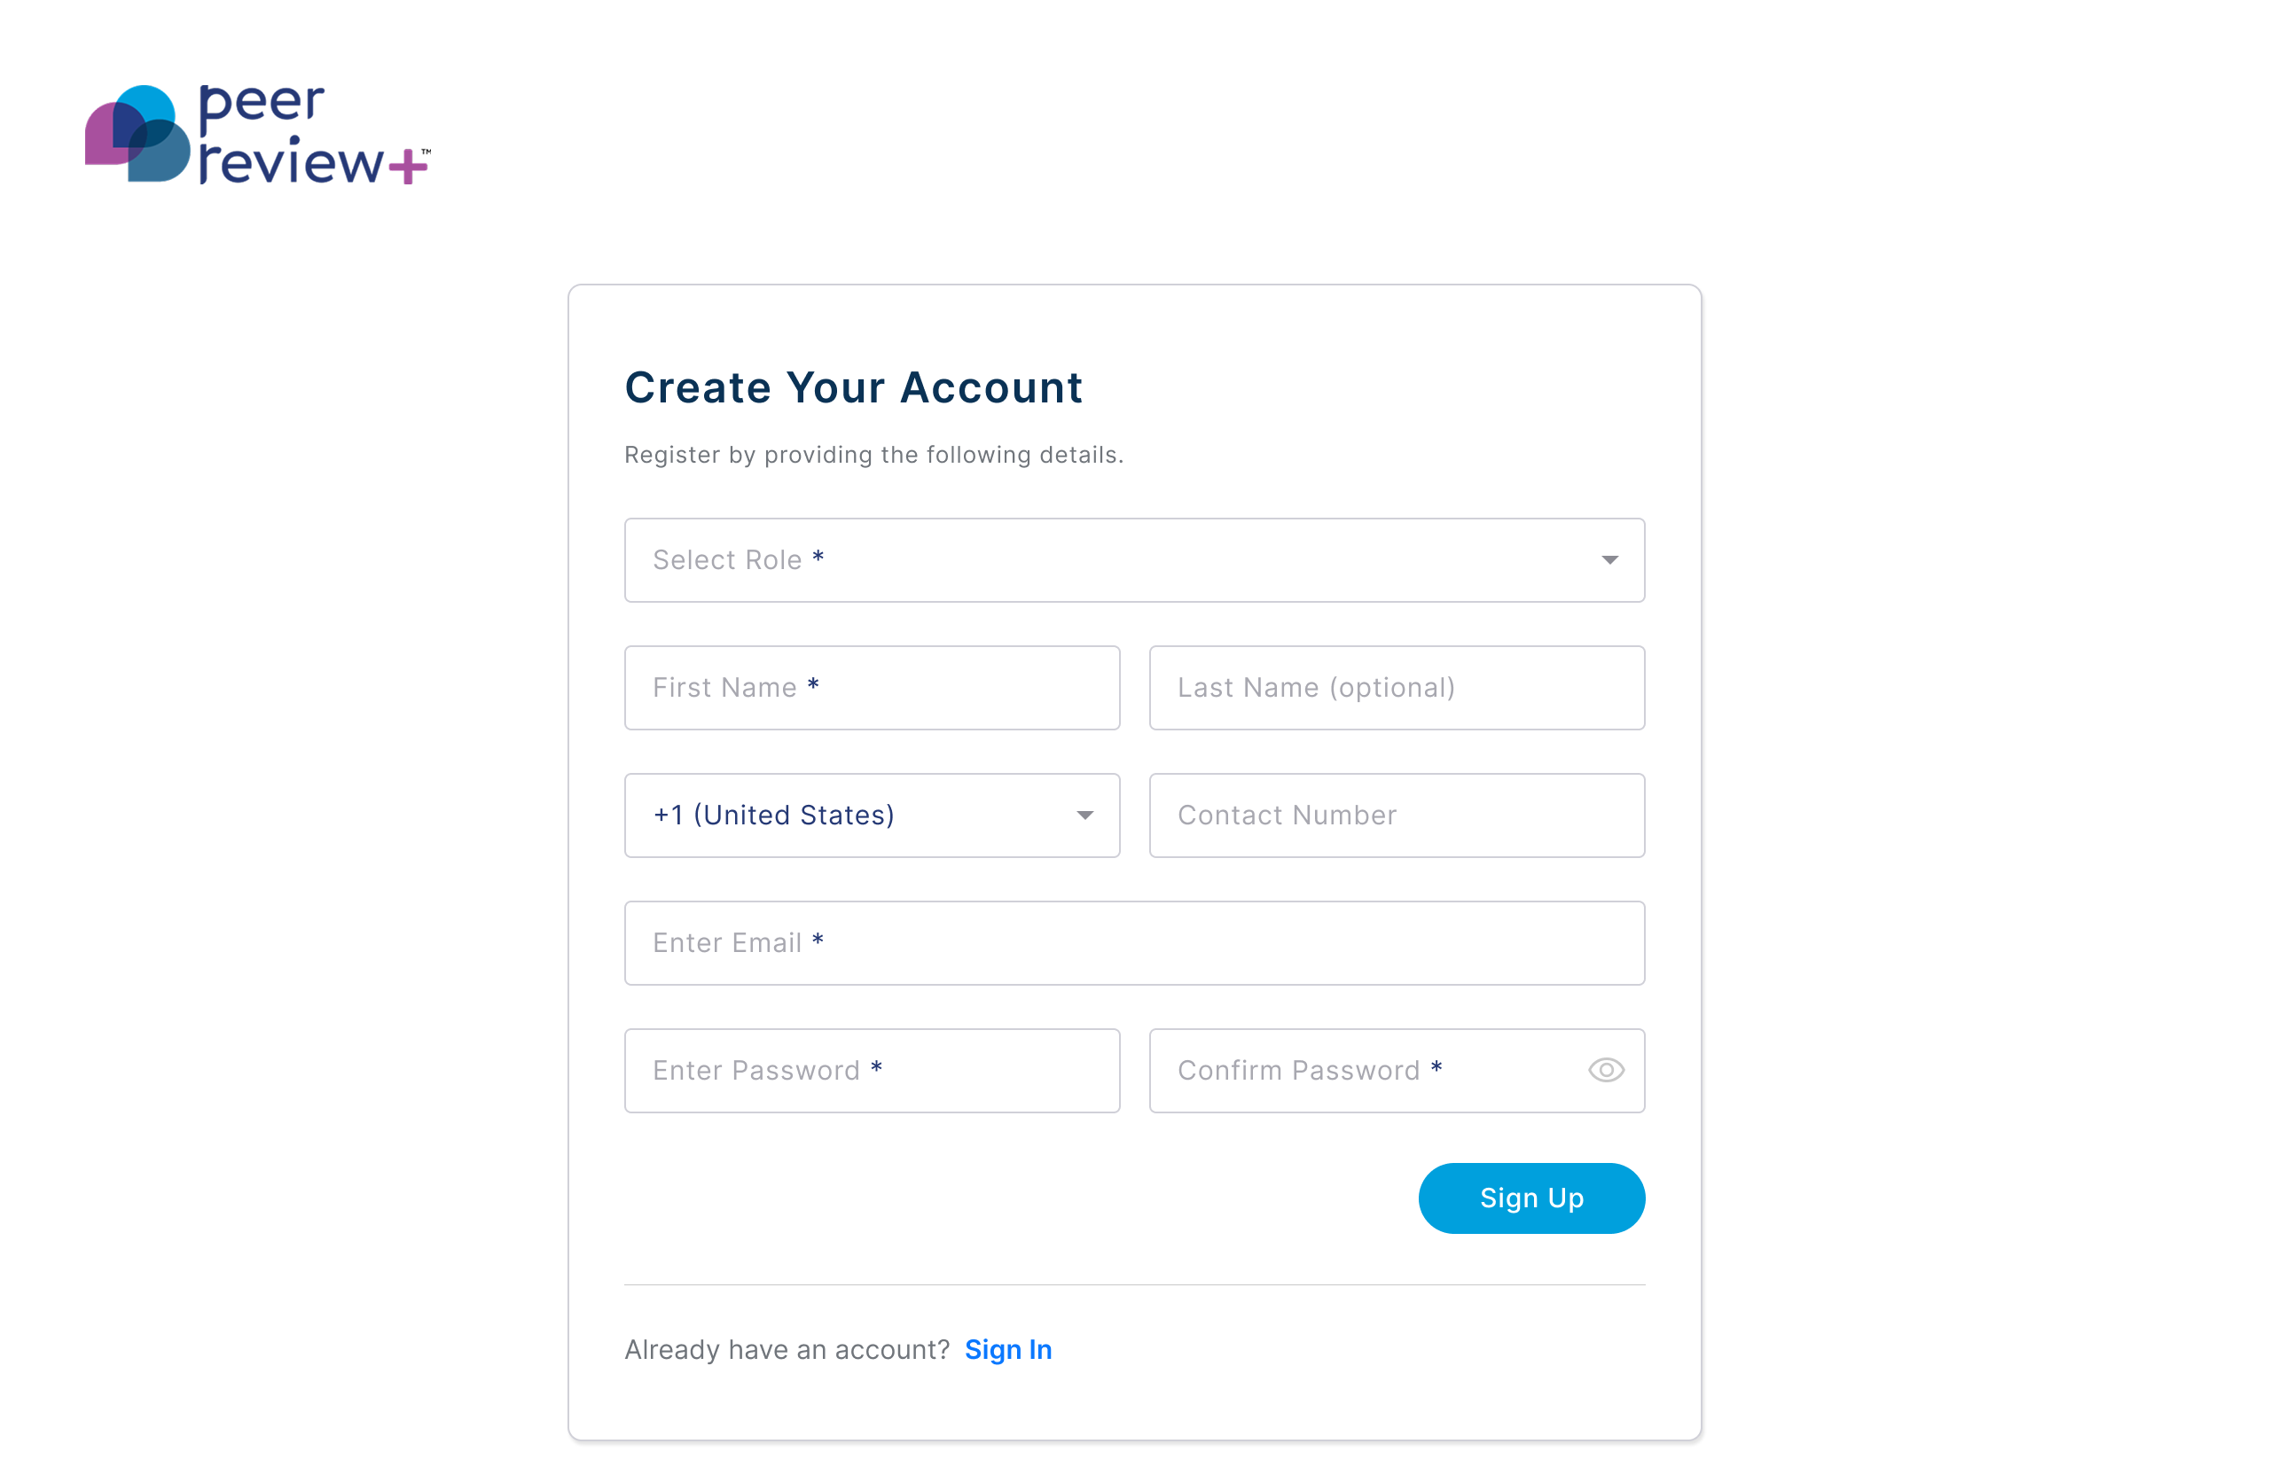The height and width of the screenshot is (1475, 2270).
Task: Click the registration instructions text
Action: (x=873, y=455)
